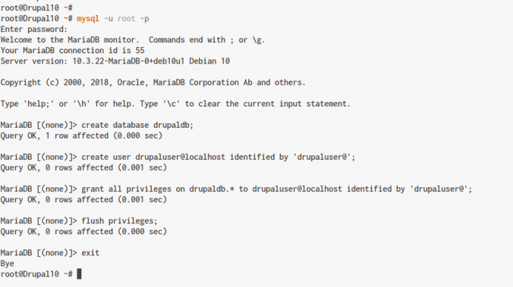Click the 'exit' command text
Image resolution: width=513 pixels, height=287 pixels.
[x=90, y=253]
